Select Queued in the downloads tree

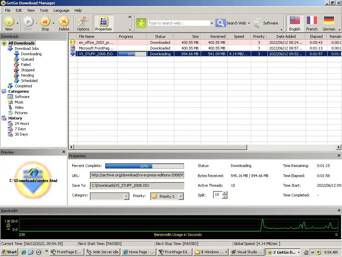[27, 59]
